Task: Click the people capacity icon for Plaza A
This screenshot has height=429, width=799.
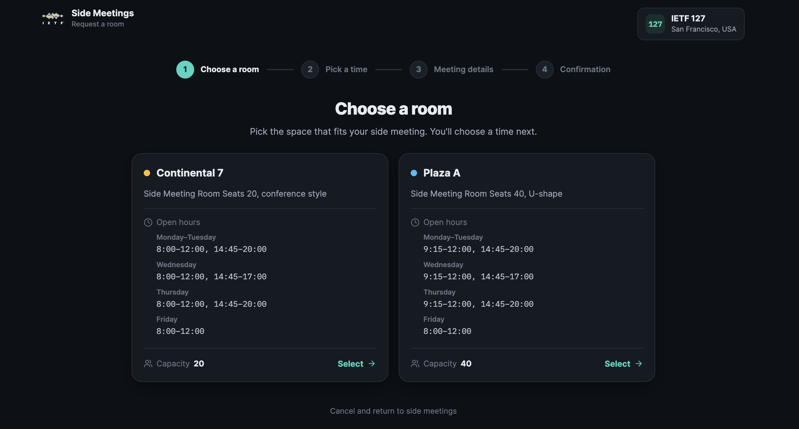Action: point(415,364)
